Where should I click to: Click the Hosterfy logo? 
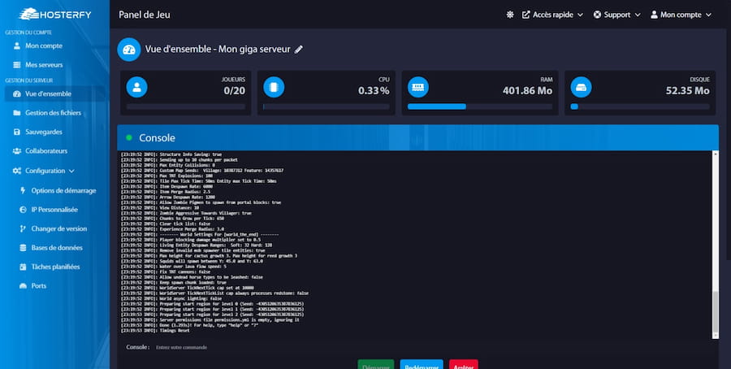(54, 14)
